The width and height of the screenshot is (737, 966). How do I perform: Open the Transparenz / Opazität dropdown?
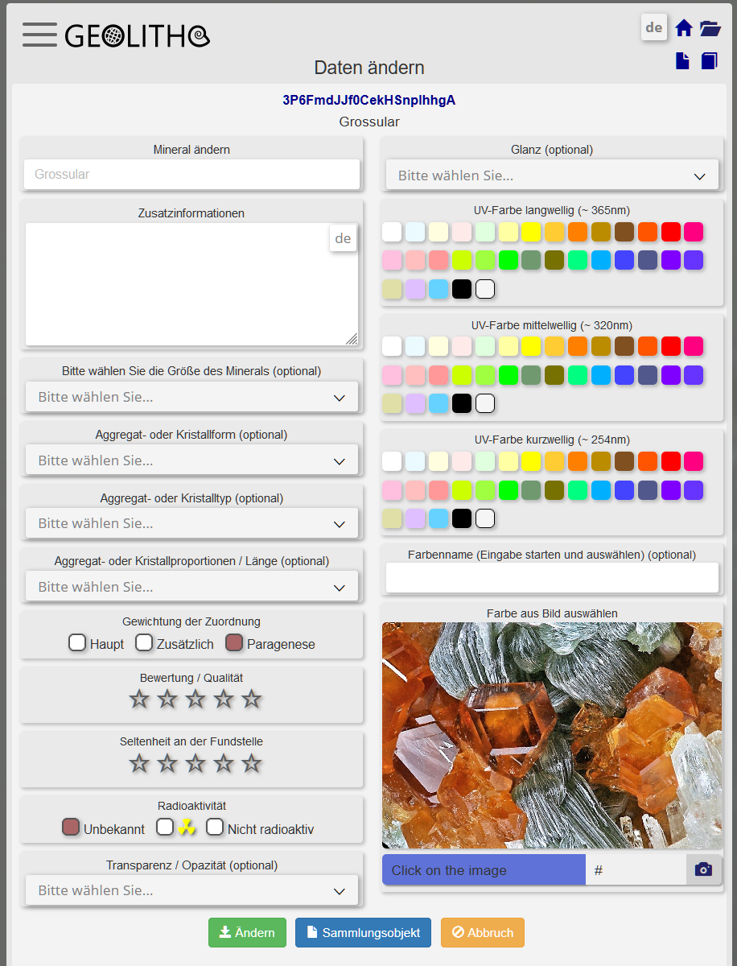[191, 890]
